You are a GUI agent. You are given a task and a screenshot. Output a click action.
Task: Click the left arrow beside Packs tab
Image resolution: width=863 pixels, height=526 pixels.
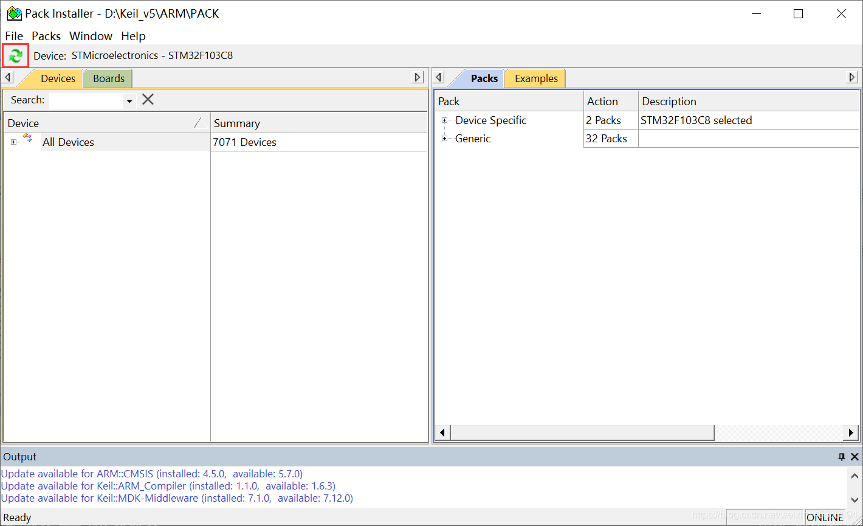point(439,78)
